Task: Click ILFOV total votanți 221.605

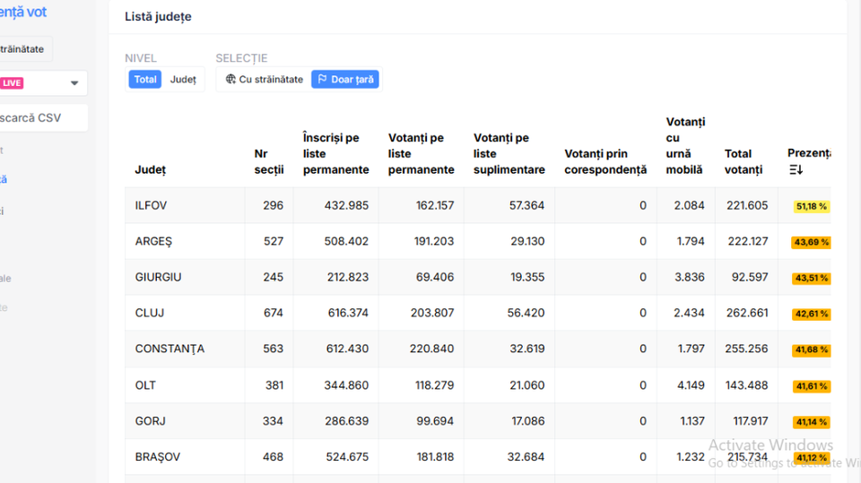Action: 747,205
